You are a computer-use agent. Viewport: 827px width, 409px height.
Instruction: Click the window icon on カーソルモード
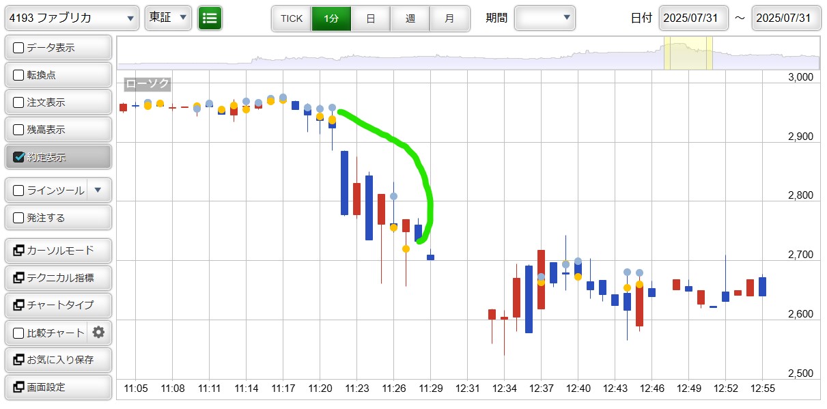18,251
